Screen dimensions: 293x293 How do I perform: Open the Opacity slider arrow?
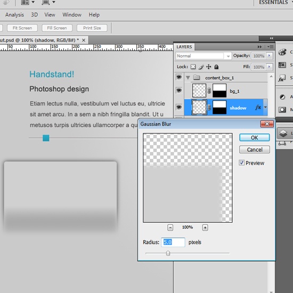269,56
